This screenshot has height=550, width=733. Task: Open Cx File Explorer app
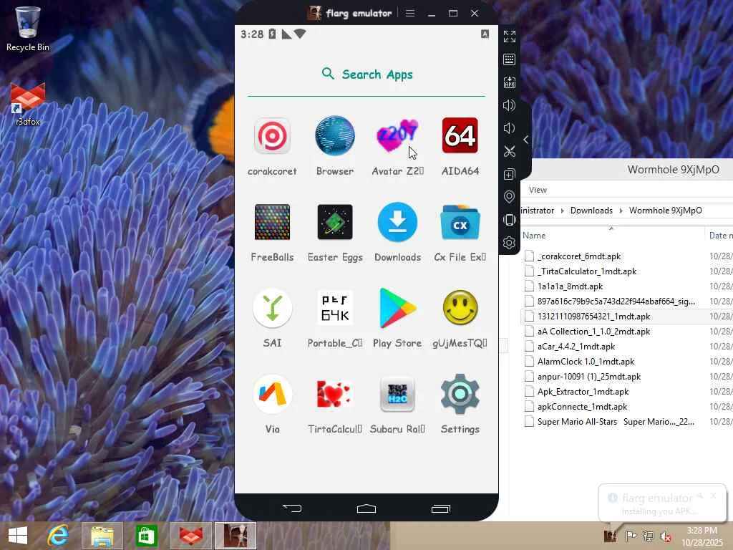coord(460,222)
